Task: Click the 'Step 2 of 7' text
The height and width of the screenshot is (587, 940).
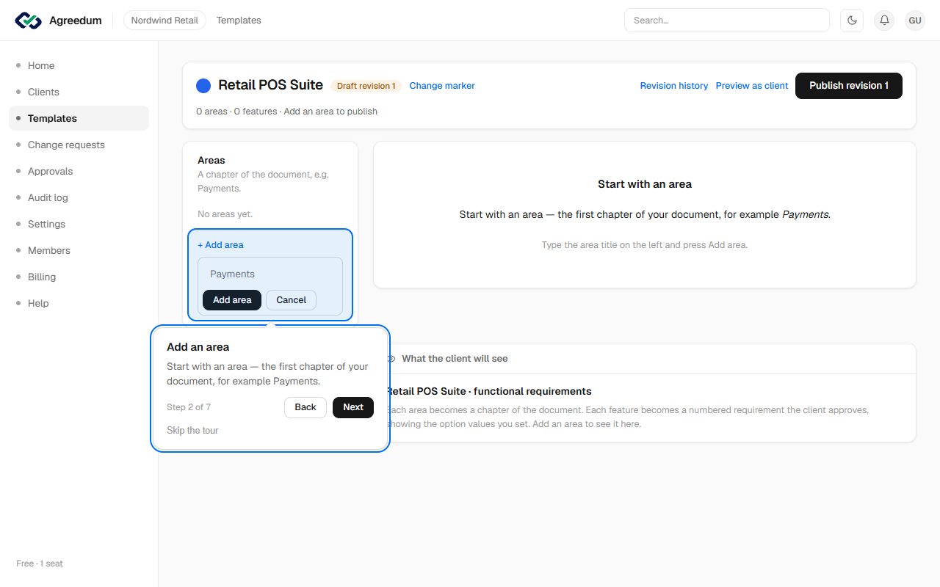Action: pos(189,407)
